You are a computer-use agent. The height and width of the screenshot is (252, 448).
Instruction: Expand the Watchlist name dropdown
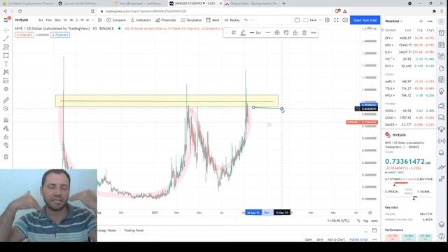[x=393, y=21]
